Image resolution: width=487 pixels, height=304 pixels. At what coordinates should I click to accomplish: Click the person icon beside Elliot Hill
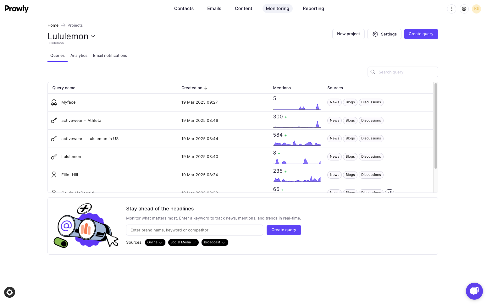pyautogui.click(x=54, y=175)
